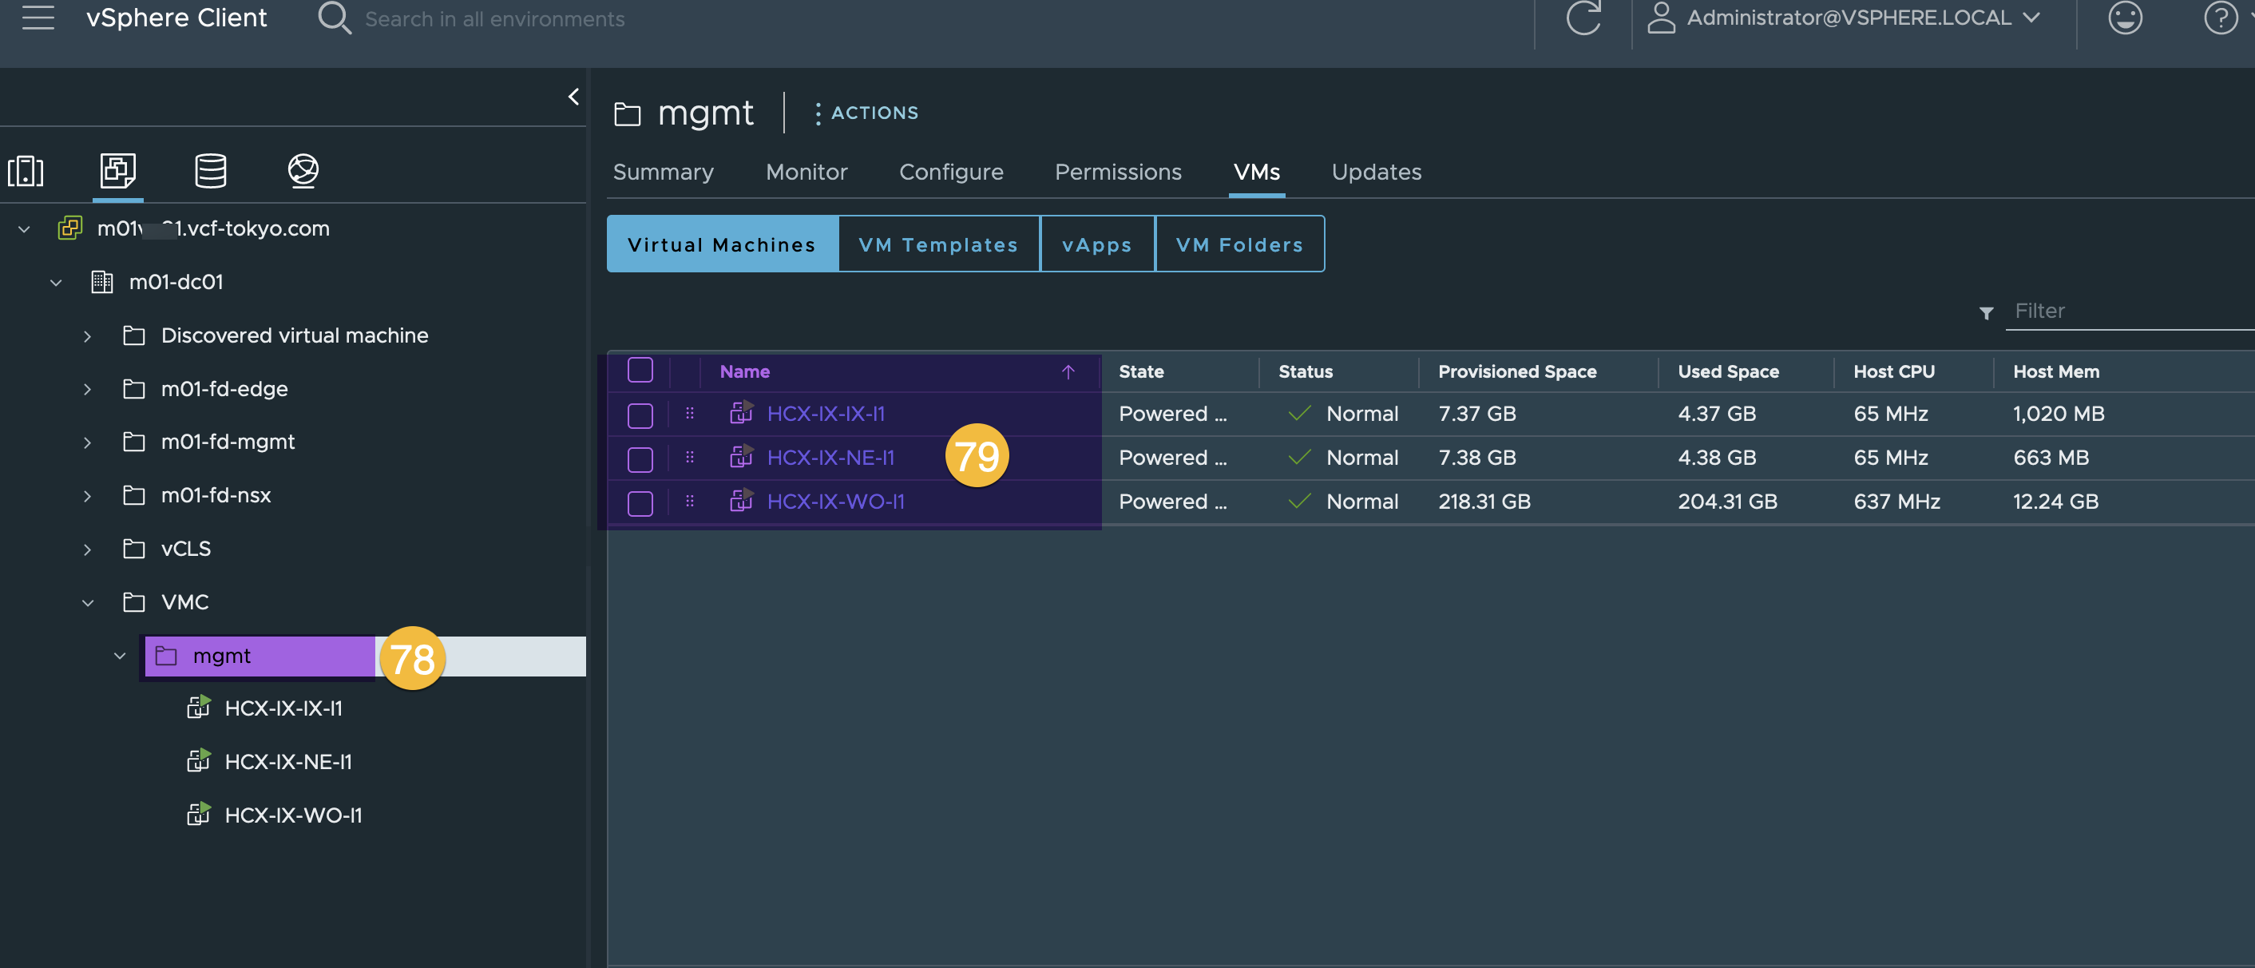Switch to Storage inventory view
The height and width of the screenshot is (968, 2255).
210,170
